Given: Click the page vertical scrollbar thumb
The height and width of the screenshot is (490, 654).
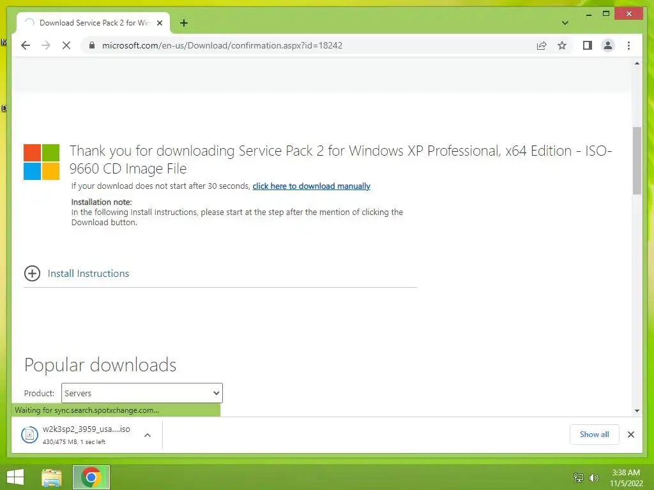Looking at the screenshot, I should (x=637, y=160).
